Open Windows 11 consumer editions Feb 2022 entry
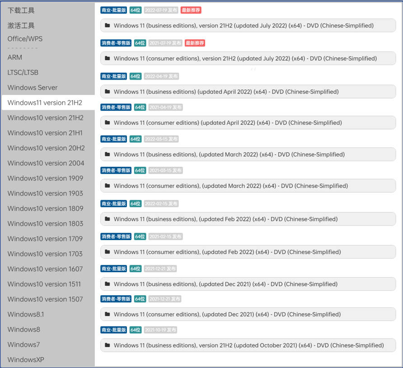403x368 pixels. 248,252
